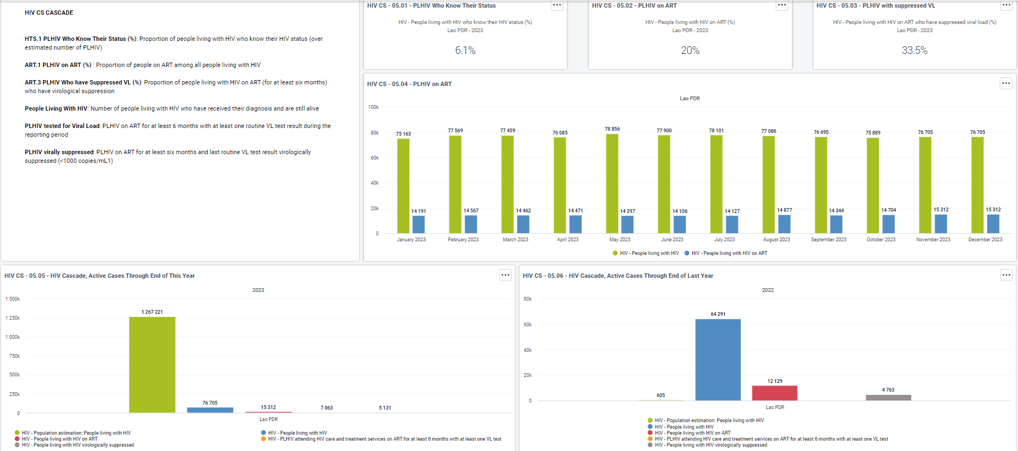Image resolution: width=1018 pixels, height=451 pixels.
Task: Toggle Population estimation legend item in 2023 cascade
Action: pos(73,433)
